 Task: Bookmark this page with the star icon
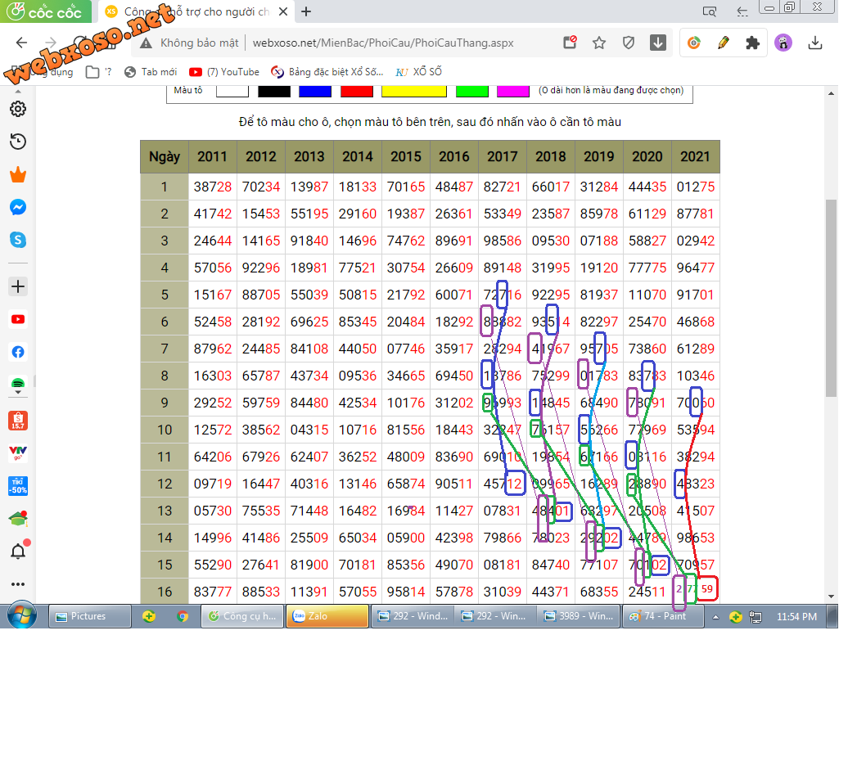pos(598,43)
